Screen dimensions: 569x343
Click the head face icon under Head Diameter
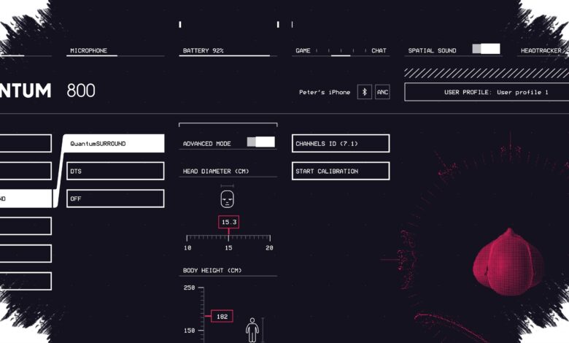click(x=227, y=199)
